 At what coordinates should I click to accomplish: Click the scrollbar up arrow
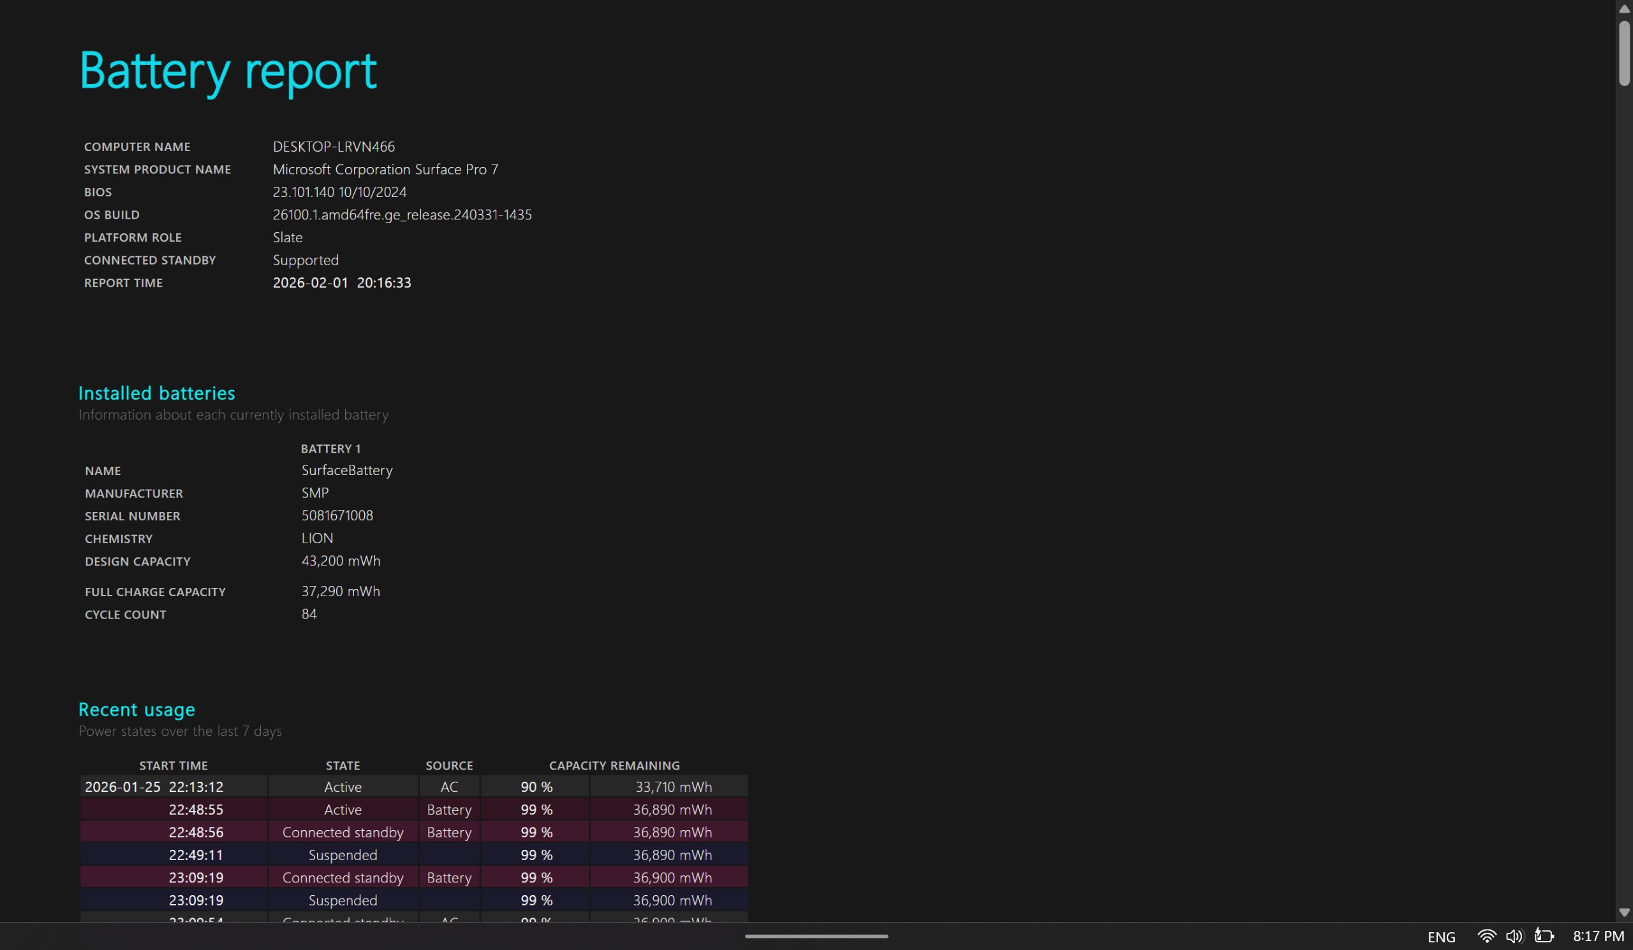click(x=1624, y=8)
